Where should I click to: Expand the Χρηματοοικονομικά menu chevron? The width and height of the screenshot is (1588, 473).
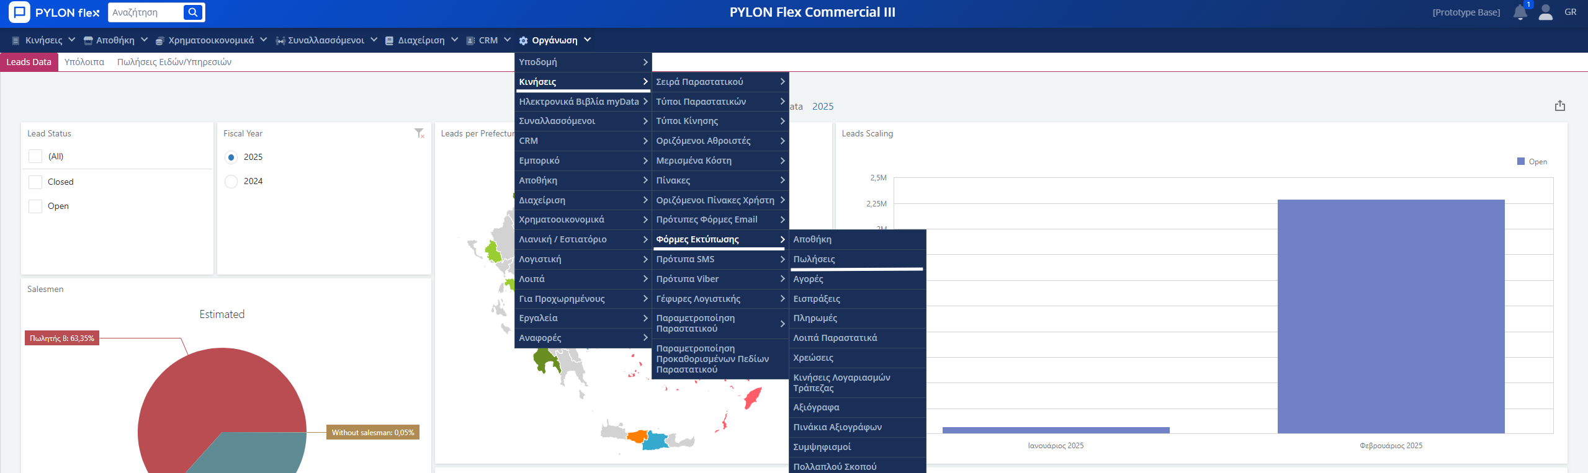(x=263, y=40)
